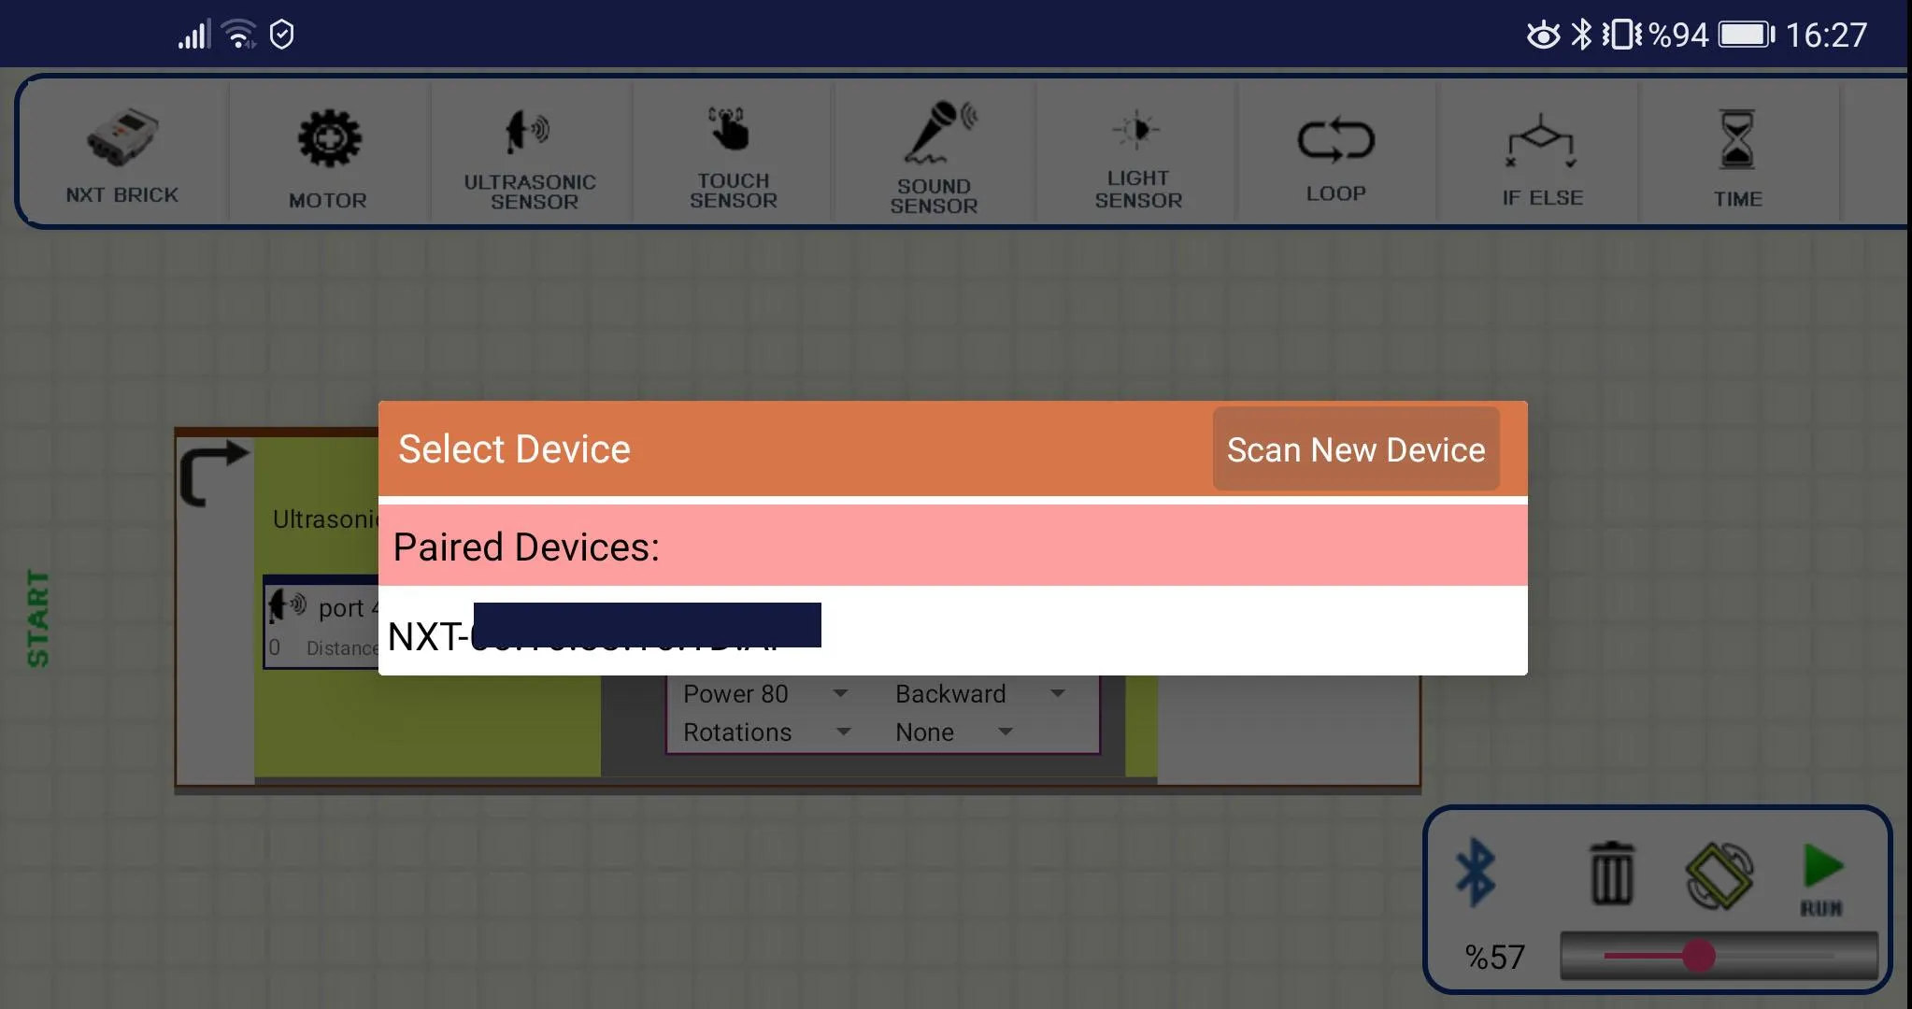This screenshot has width=1912, height=1009.
Task: Adjust the %57 speed slider
Action: coord(1718,956)
